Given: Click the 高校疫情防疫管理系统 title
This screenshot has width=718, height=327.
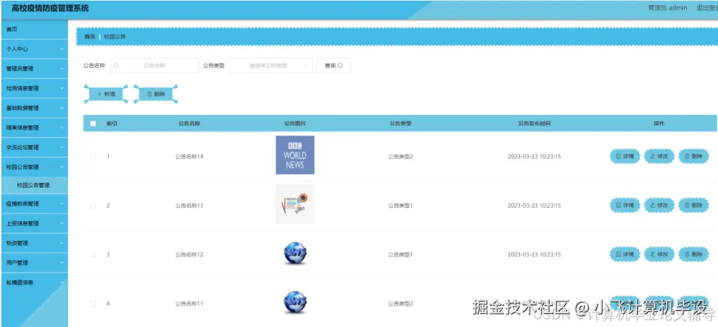Looking at the screenshot, I should click(x=50, y=8).
